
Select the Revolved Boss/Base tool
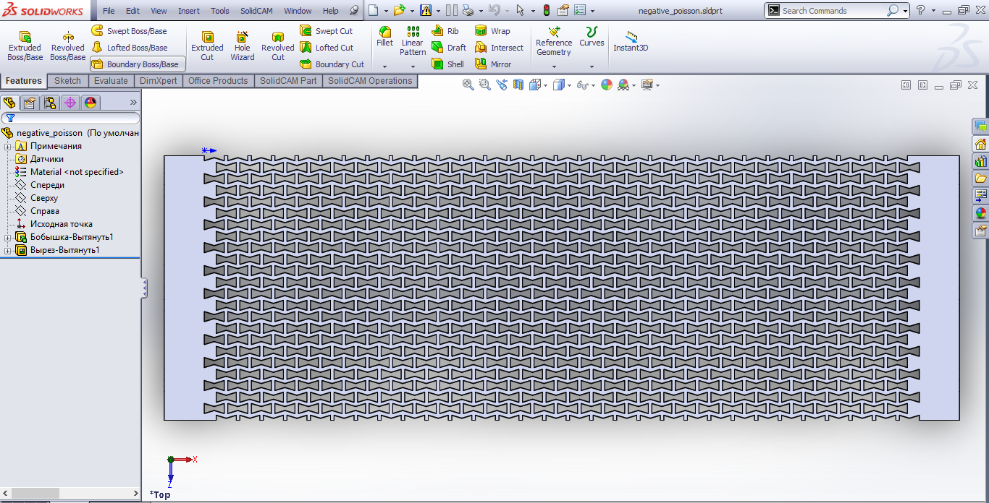(x=67, y=46)
